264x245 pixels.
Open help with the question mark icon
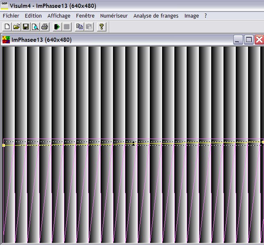[102, 27]
